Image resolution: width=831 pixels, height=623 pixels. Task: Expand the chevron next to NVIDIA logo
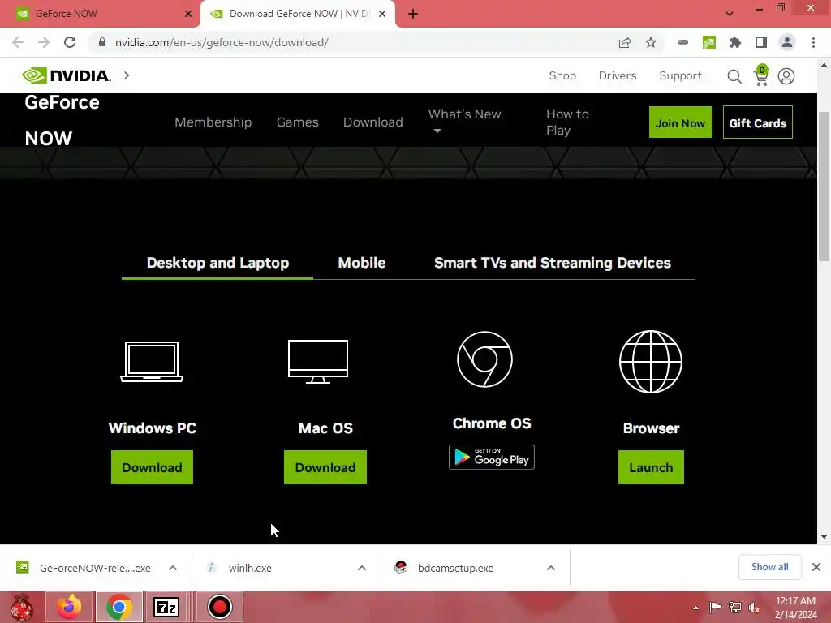pyautogui.click(x=127, y=75)
